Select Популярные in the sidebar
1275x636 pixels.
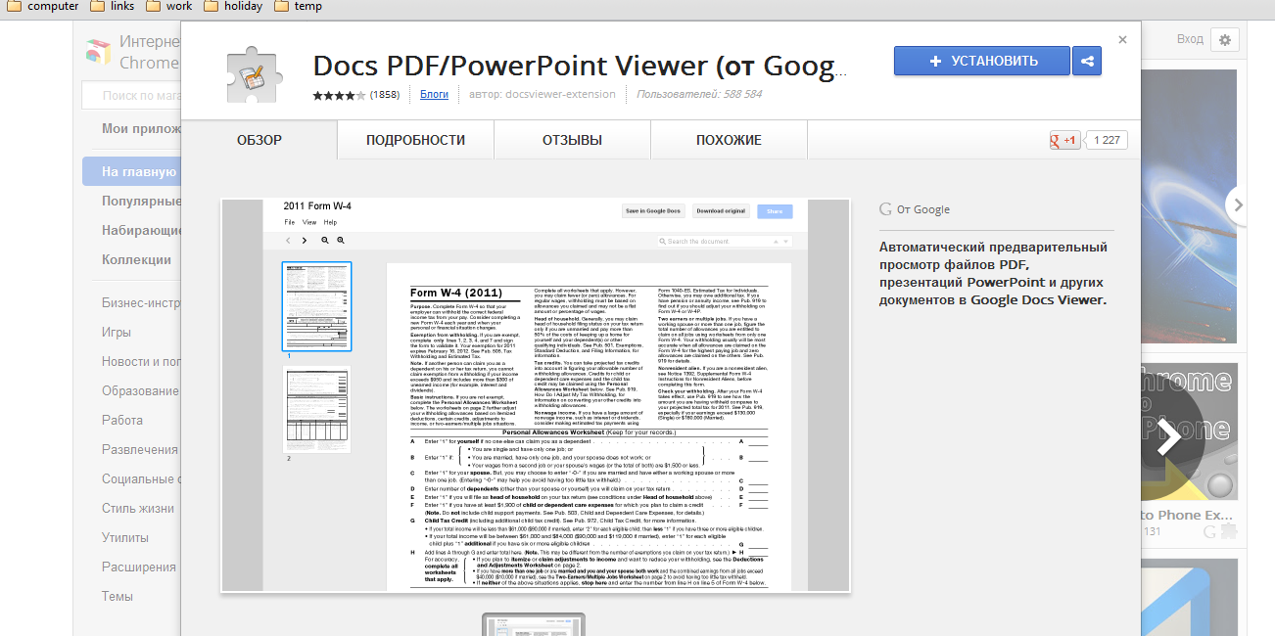coord(141,201)
